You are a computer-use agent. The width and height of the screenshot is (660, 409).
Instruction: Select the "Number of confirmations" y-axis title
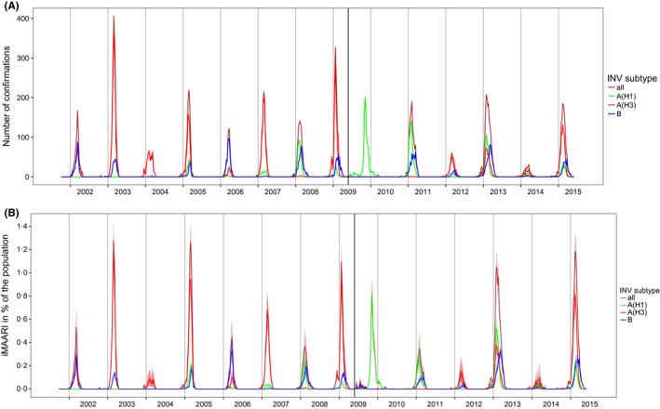tap(7, 97)
